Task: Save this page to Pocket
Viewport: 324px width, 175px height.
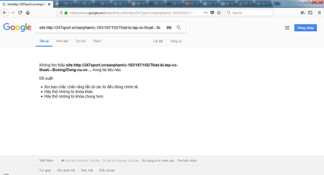Action: click(x=212, y=13)
